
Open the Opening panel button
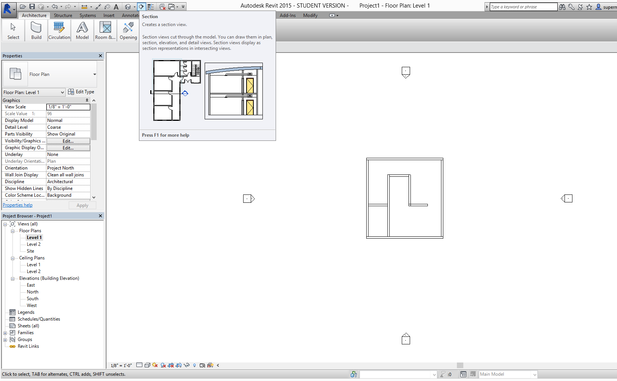click(128, 30)
